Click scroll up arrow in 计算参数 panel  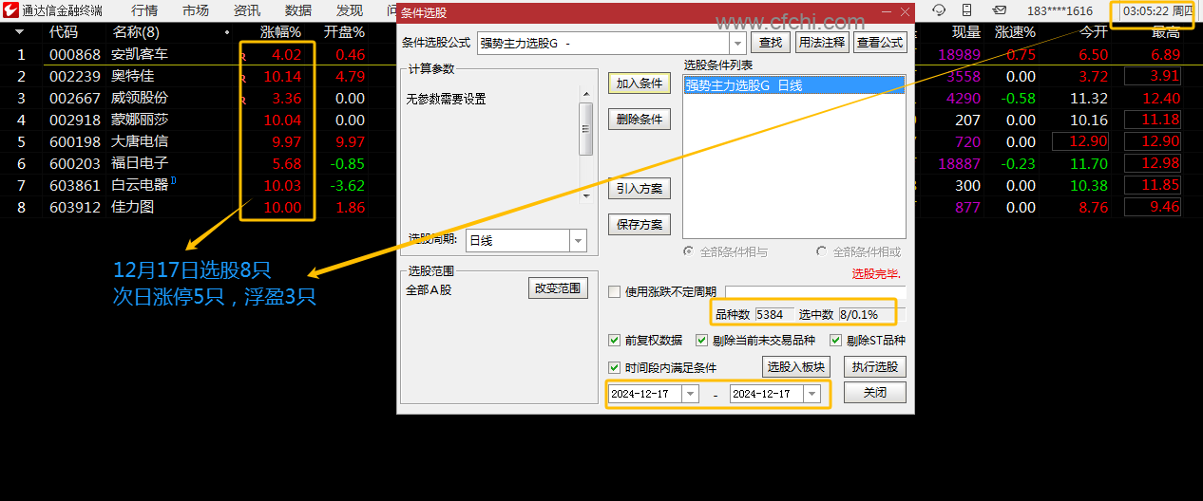point(586,93)
